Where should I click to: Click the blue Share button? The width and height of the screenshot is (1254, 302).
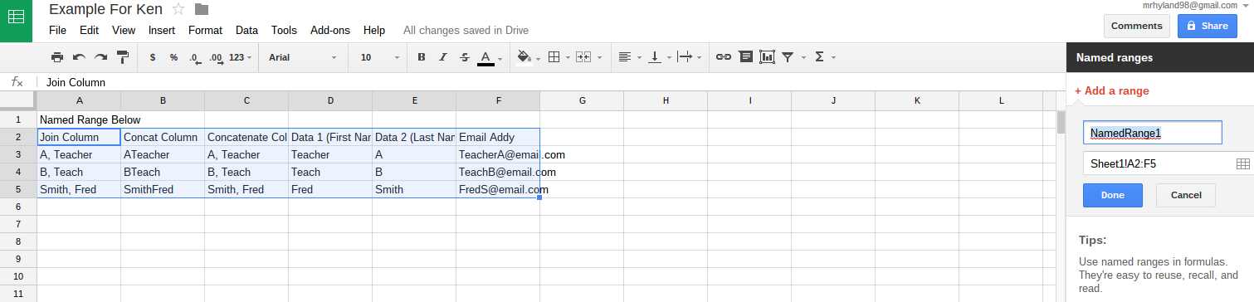(1208, 26)
